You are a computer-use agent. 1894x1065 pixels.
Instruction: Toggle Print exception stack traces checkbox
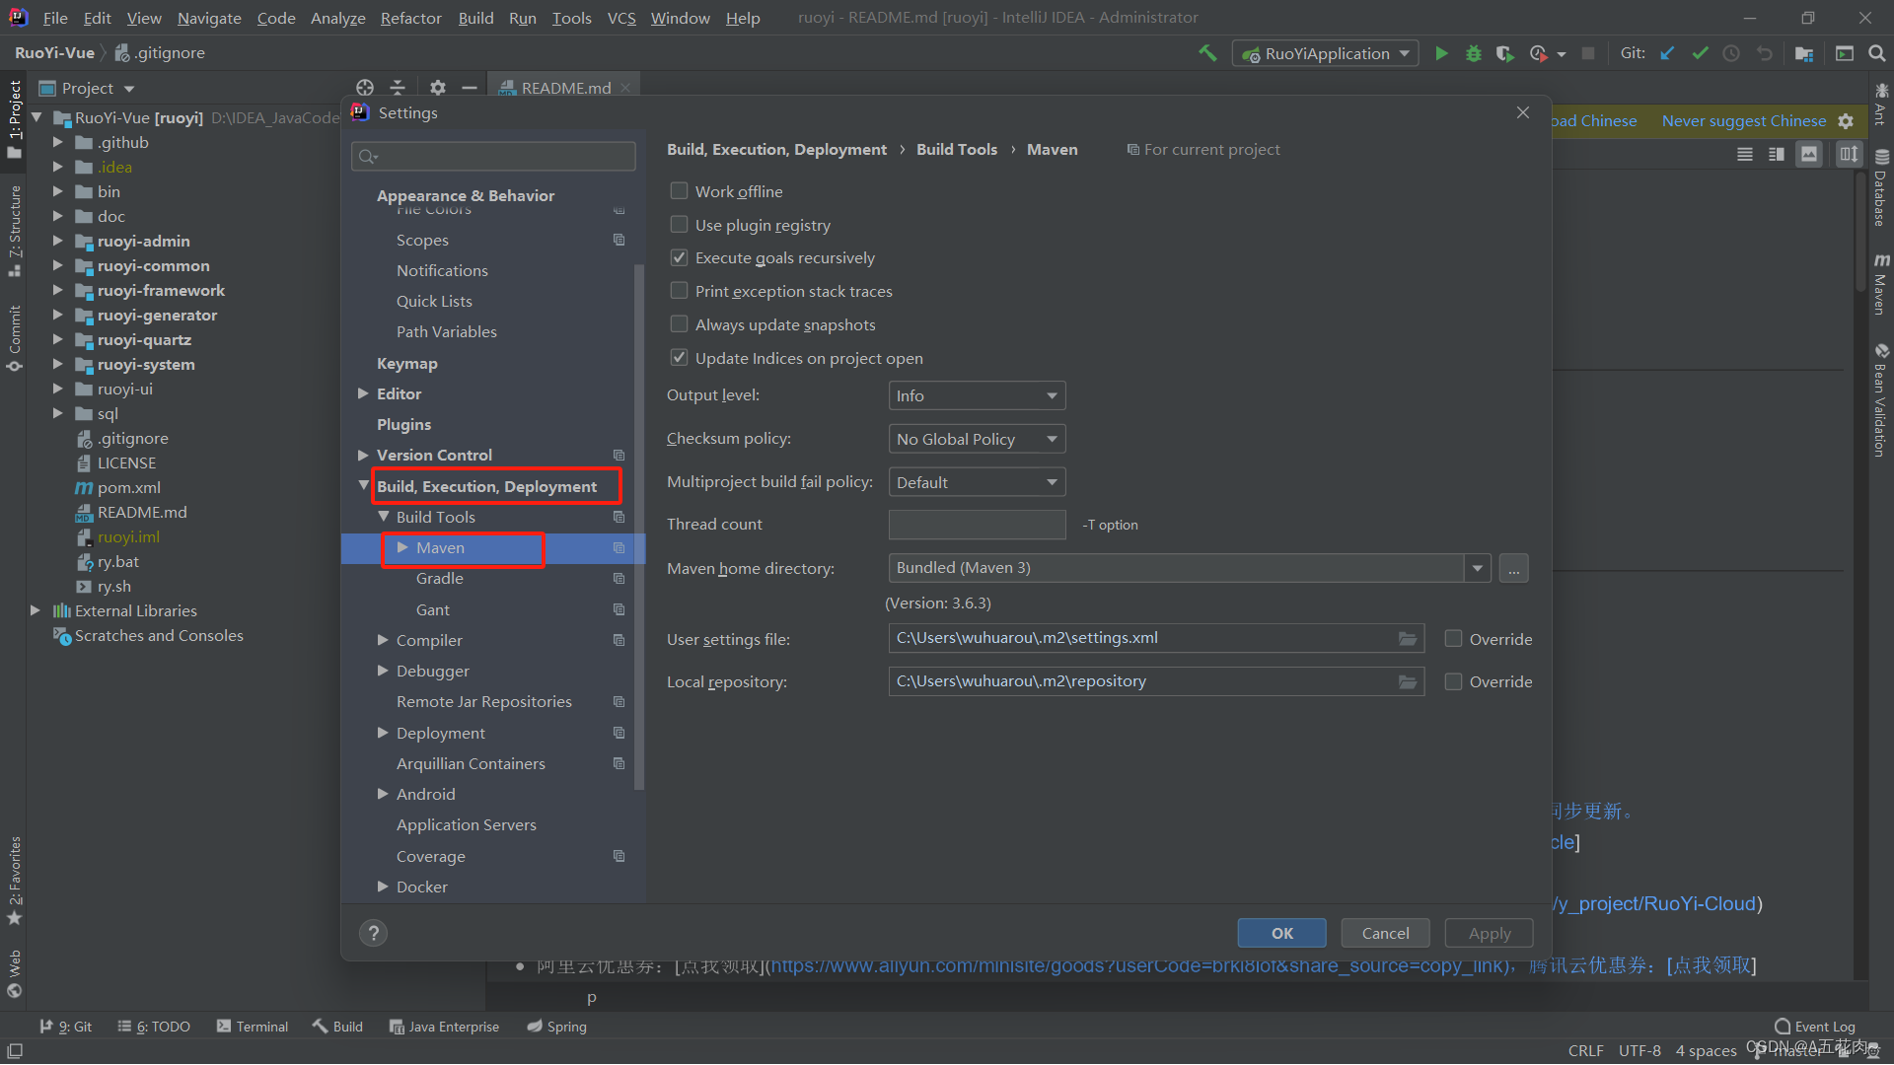tap(678, 290)
